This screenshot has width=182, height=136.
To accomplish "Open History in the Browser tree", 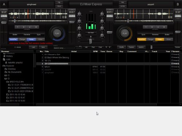I will 9,56.
